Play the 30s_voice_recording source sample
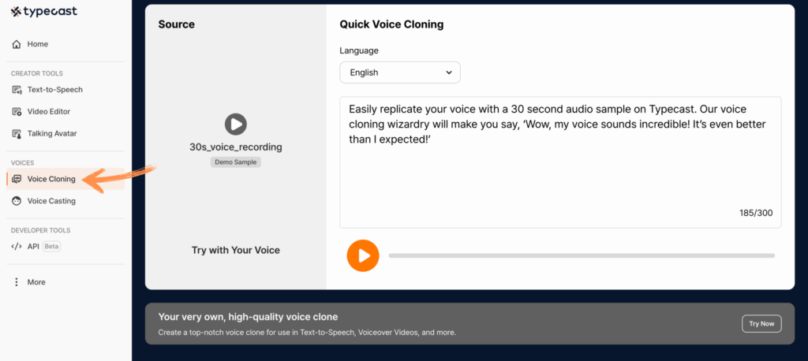 click(x=235, y=124)
